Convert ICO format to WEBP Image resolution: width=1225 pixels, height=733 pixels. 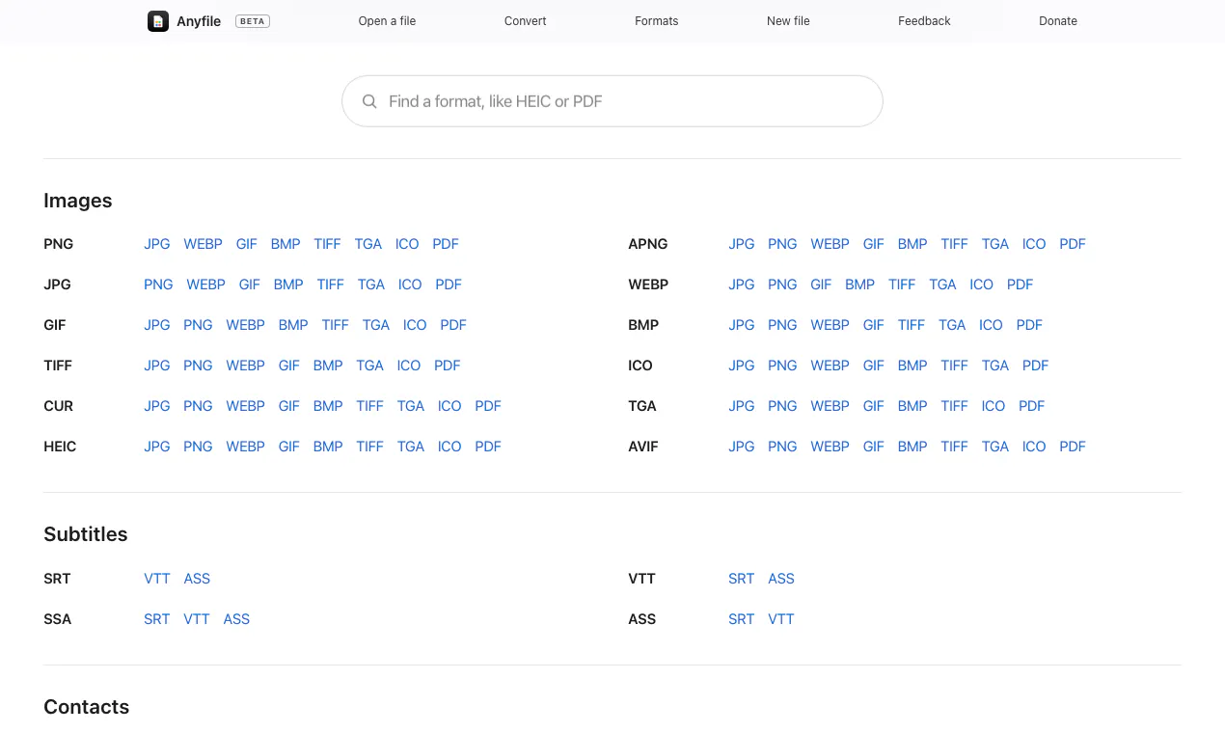830,366
